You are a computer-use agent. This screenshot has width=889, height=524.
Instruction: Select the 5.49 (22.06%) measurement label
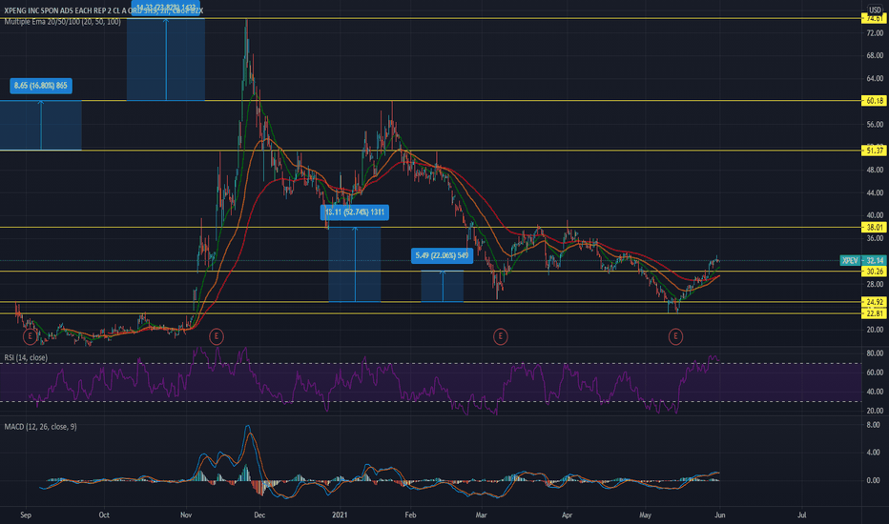443,255
